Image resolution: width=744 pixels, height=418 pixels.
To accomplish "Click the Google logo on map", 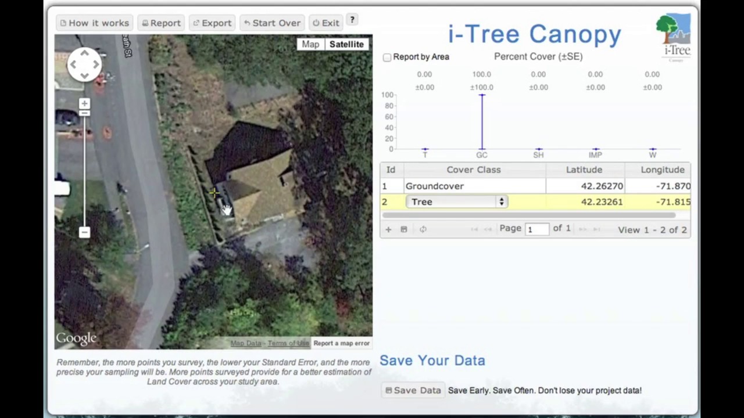I will [x=76, y=338].
